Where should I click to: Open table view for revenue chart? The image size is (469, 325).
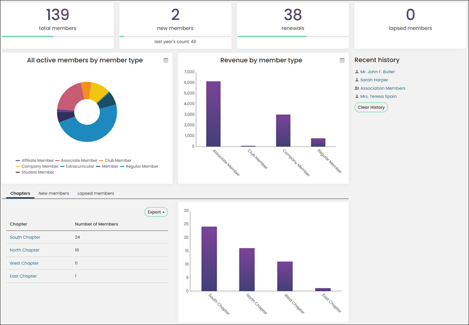pos(342,60)
